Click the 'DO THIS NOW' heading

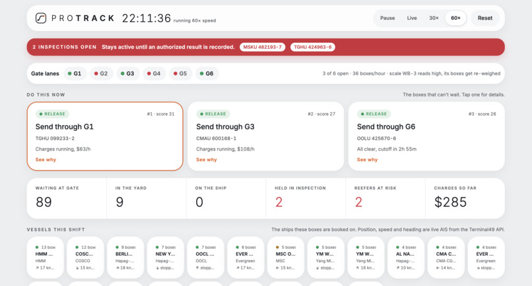[x=46, y=94]
